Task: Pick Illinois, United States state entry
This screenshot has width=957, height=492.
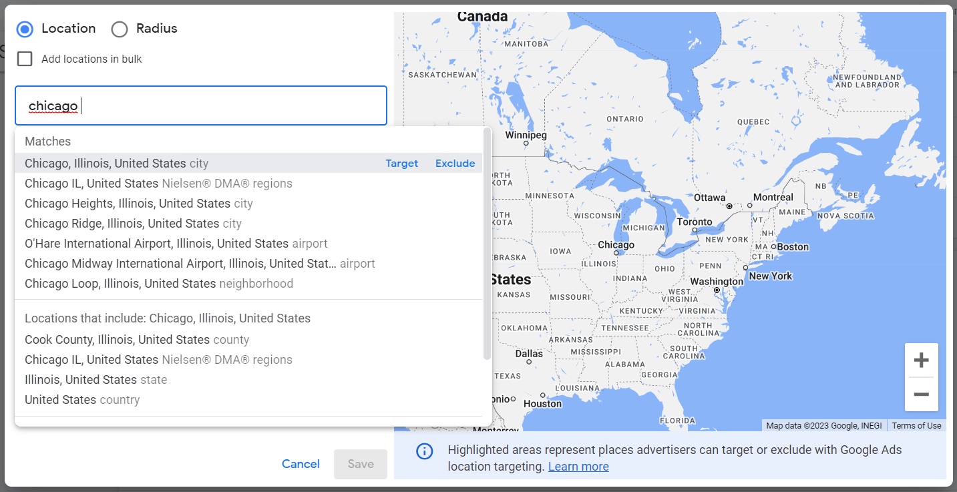Action: pos(248,380)
